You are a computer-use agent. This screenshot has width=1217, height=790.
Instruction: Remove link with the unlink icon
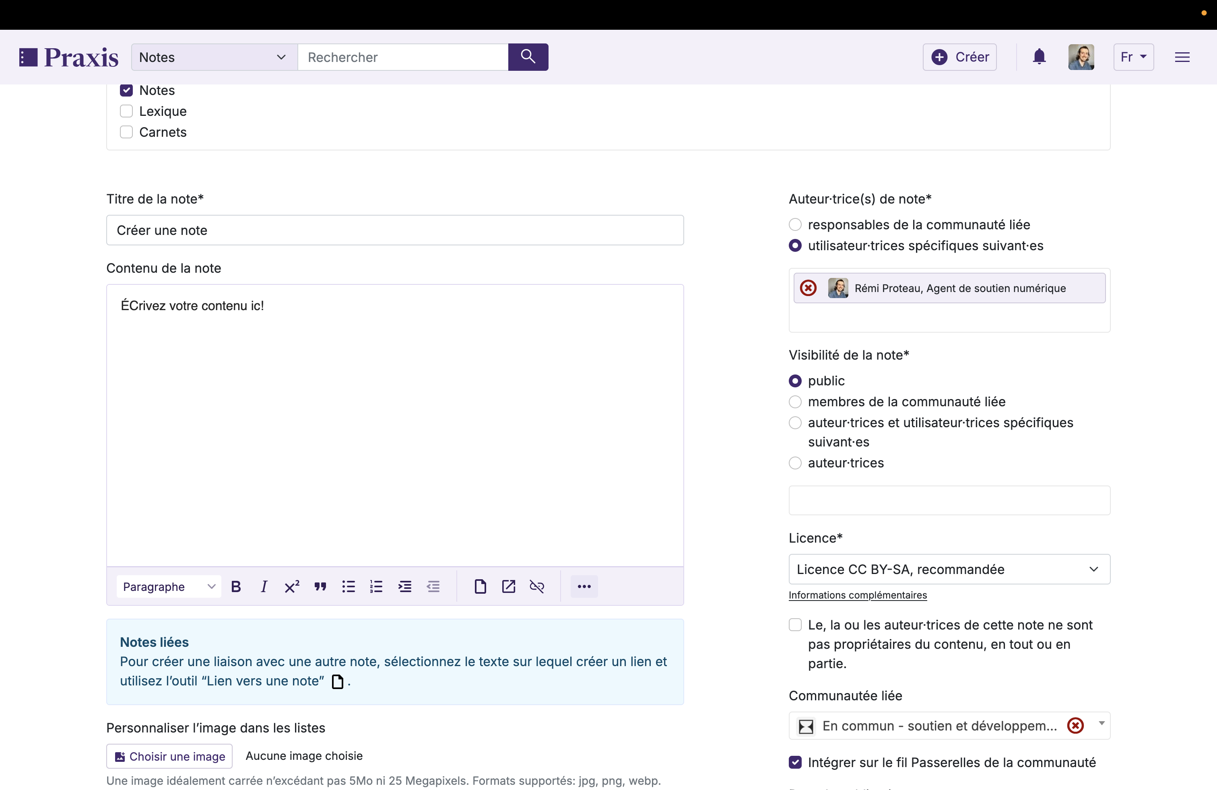tap(536, 586)
